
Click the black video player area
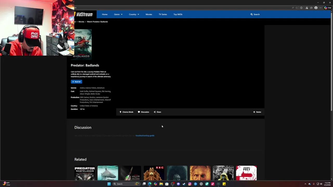coord(190,67)
